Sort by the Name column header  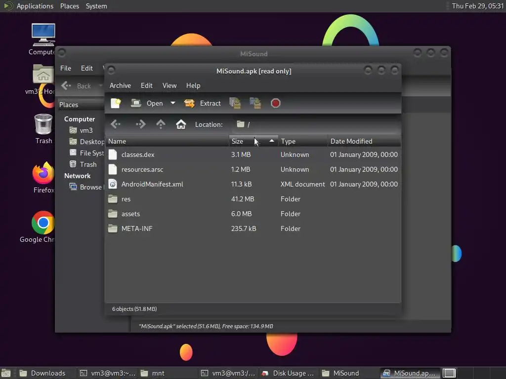click(167, 141)
